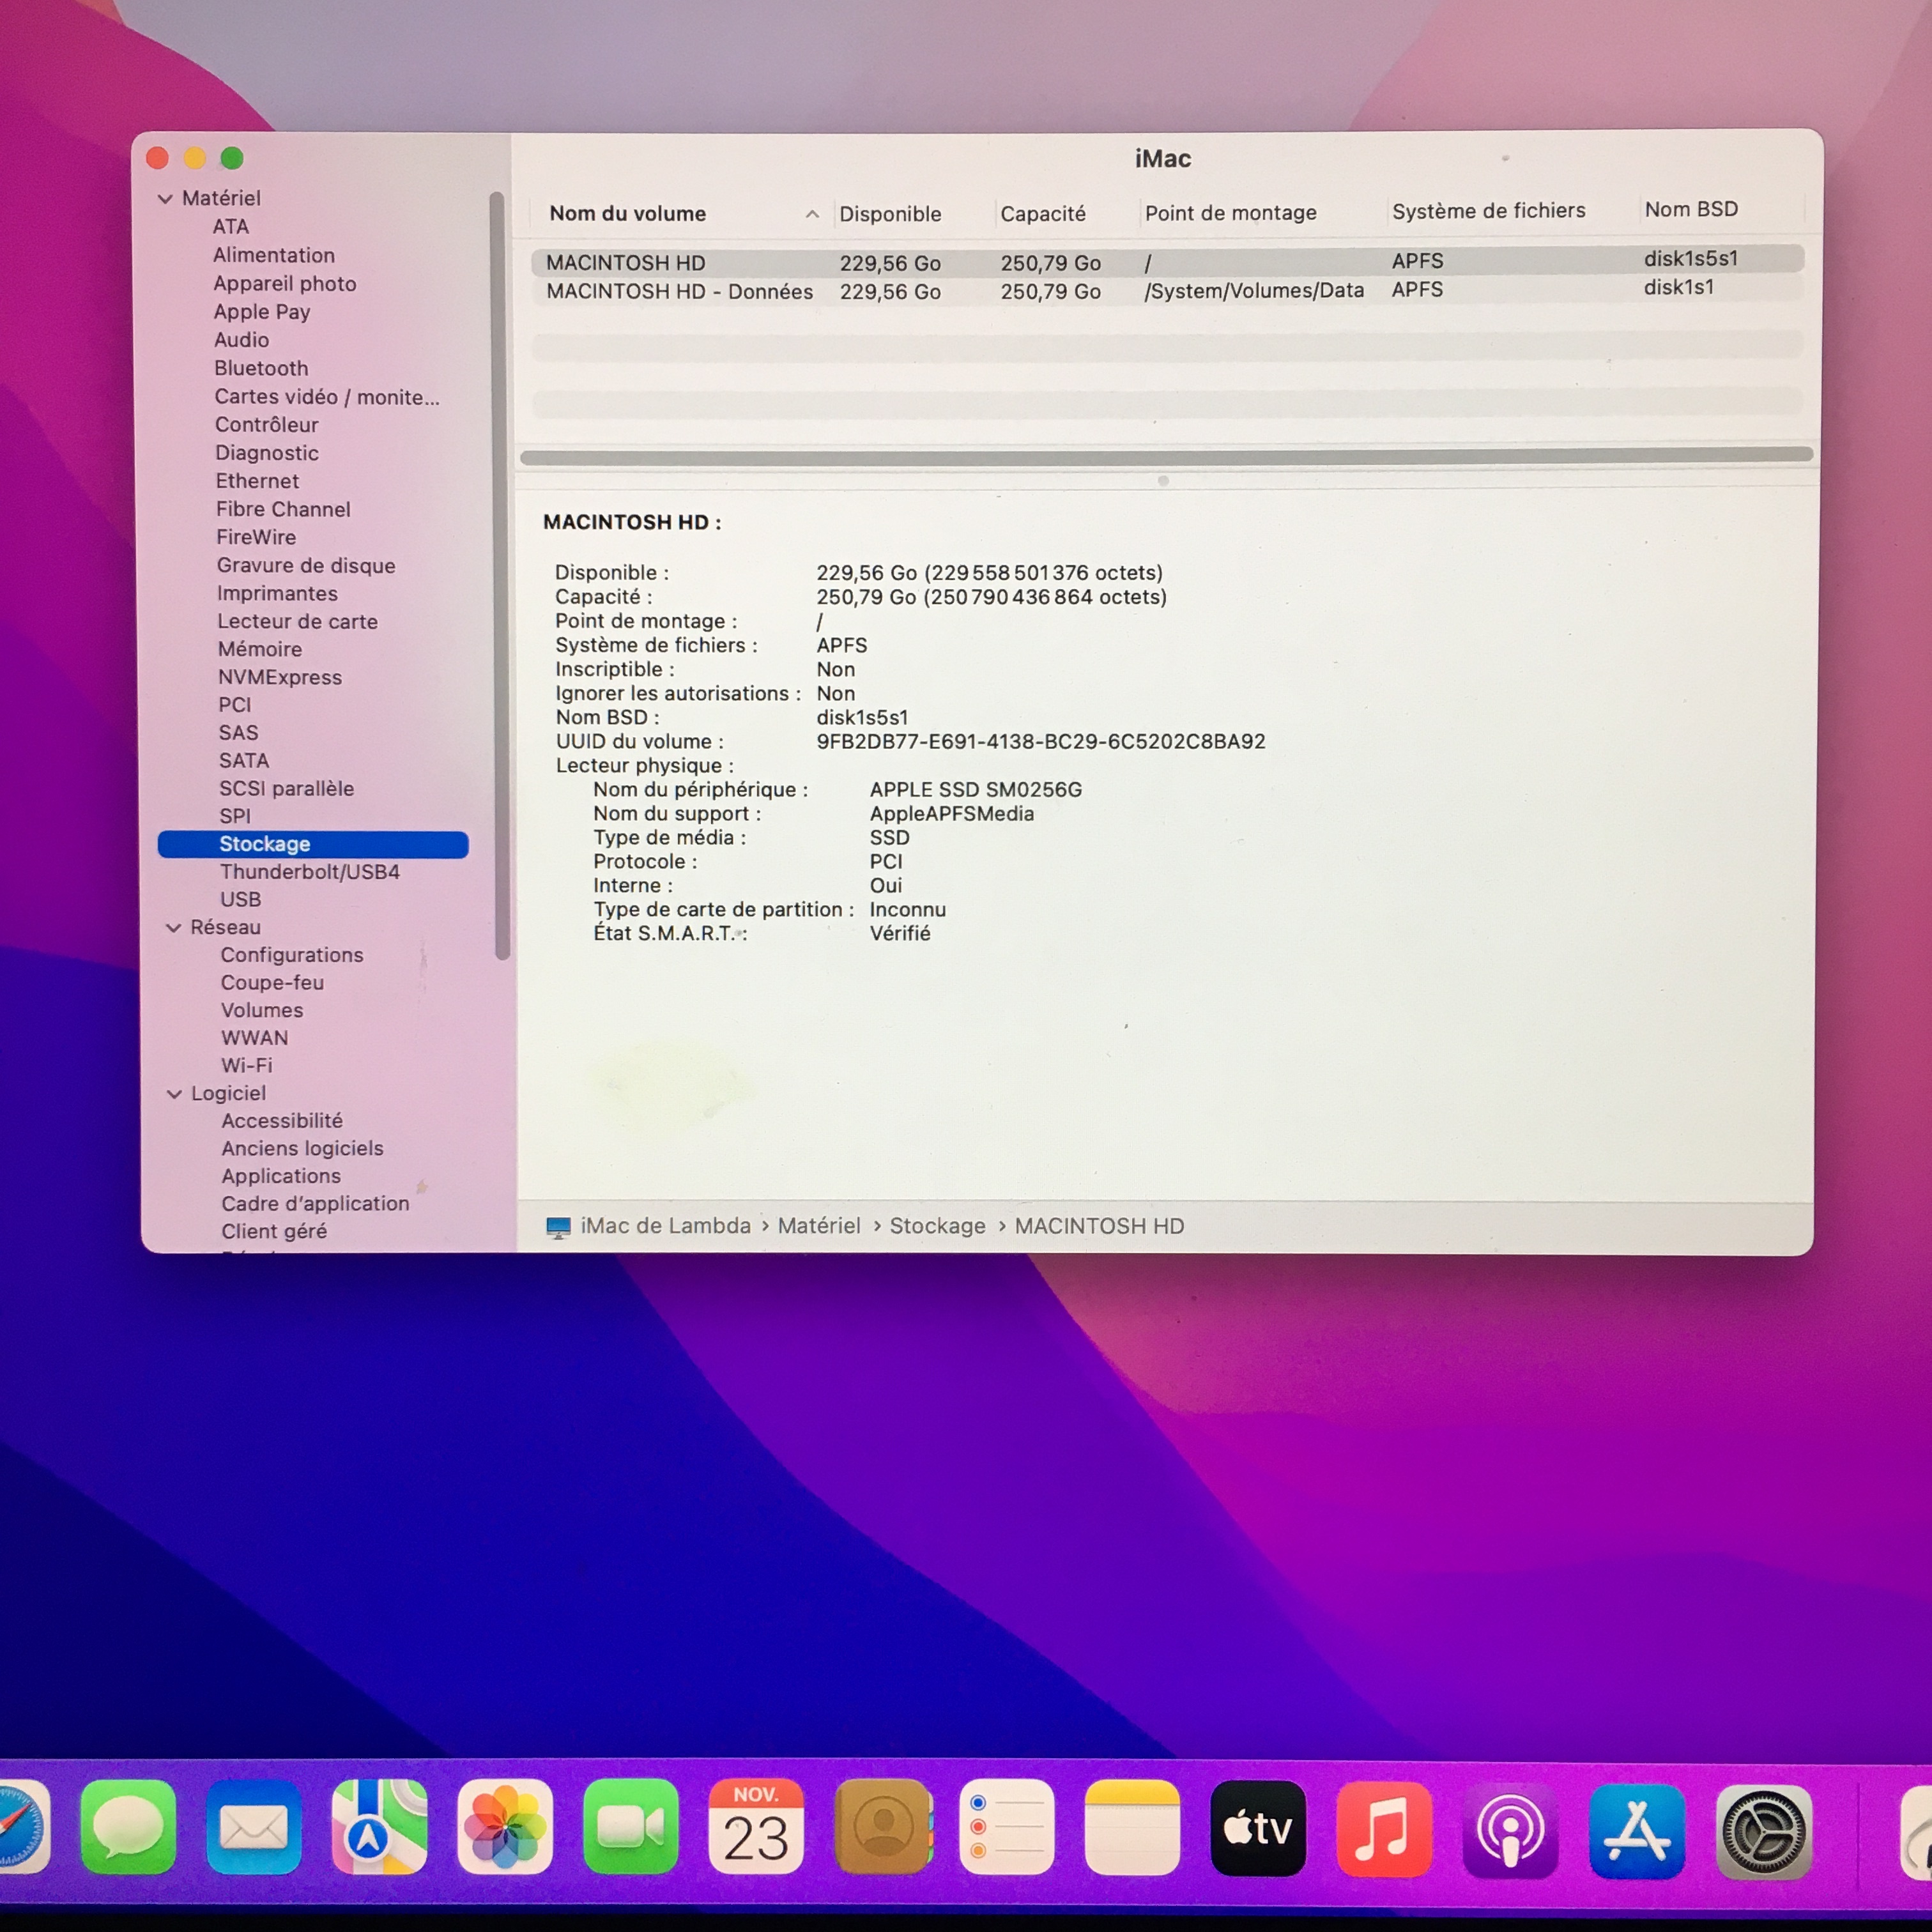Viewport: 1932px width, 1932px height.
Task: Launch Maps from the Dock
Action: click(379, 1826)
